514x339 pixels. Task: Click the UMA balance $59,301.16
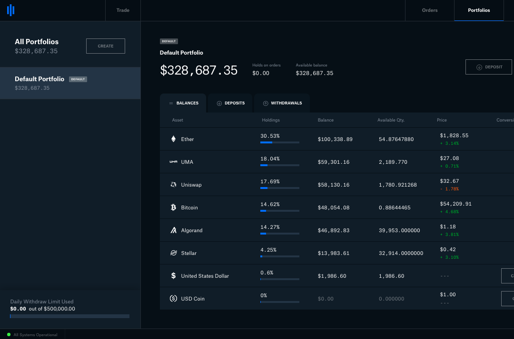click(333, 162)
